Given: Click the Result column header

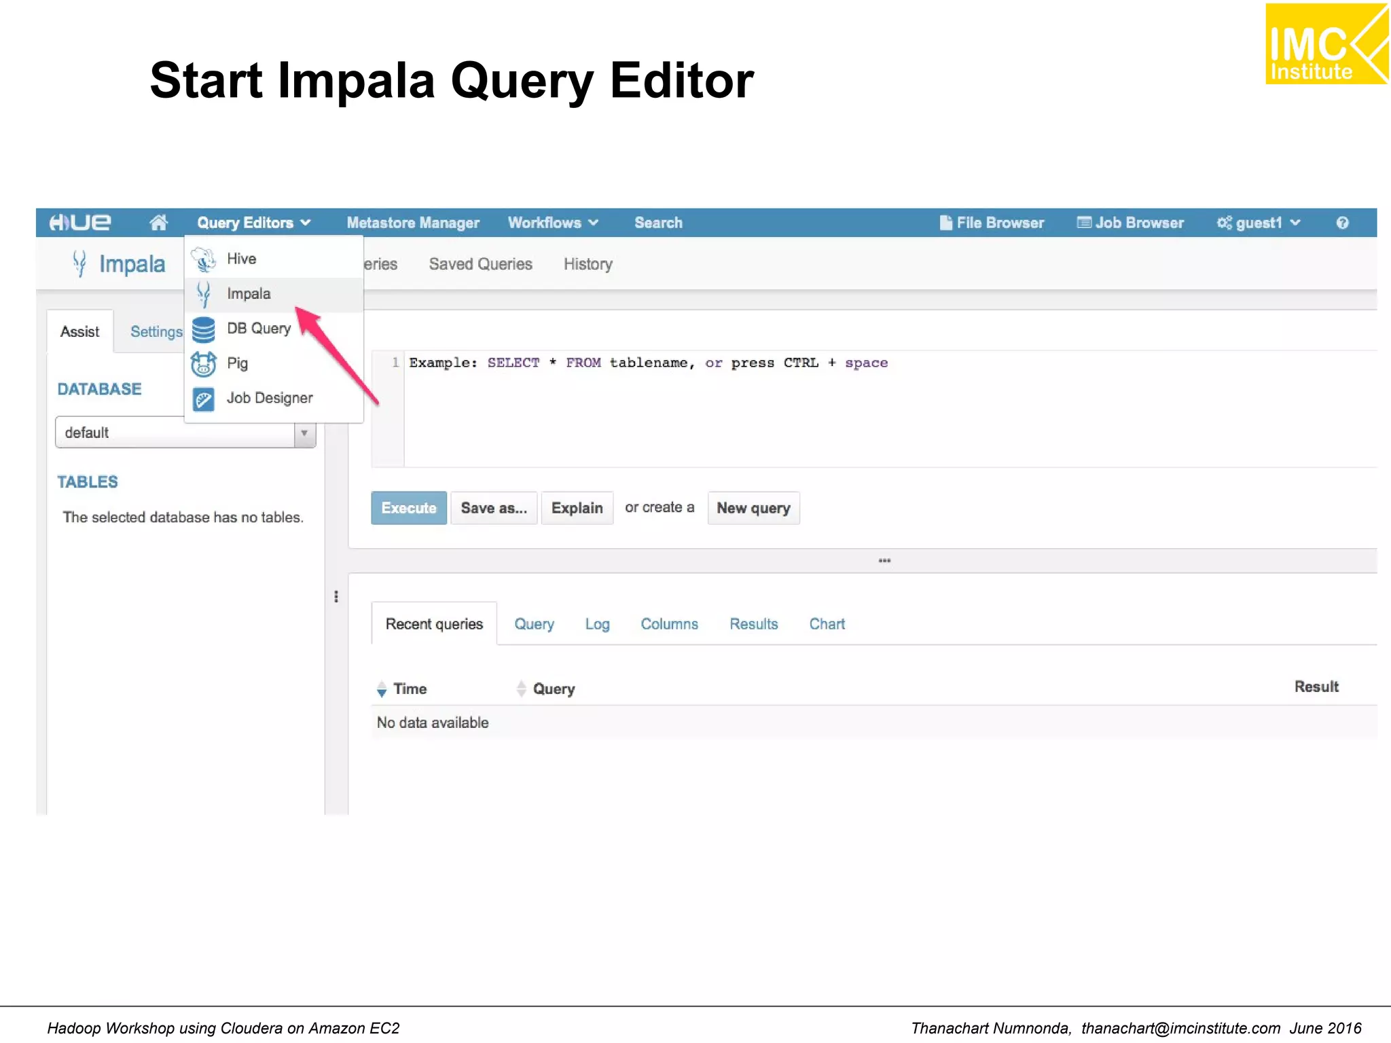Looking at the screenshot, I should pyautogui.click(x=1316, y=687).
